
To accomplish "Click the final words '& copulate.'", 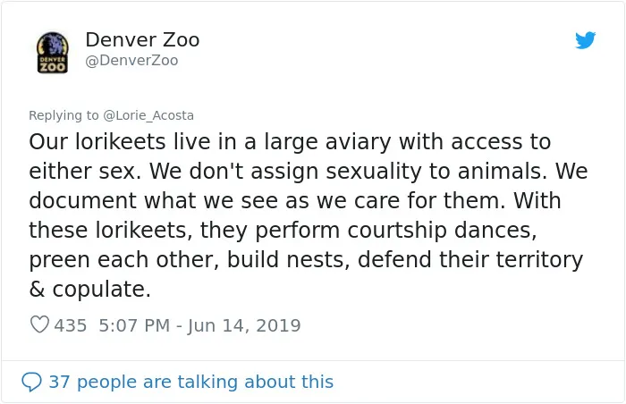I will tap(89, 289).
